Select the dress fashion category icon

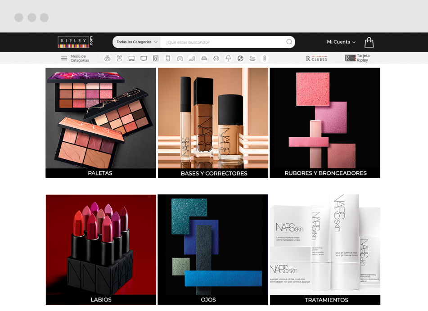(120, 59)
